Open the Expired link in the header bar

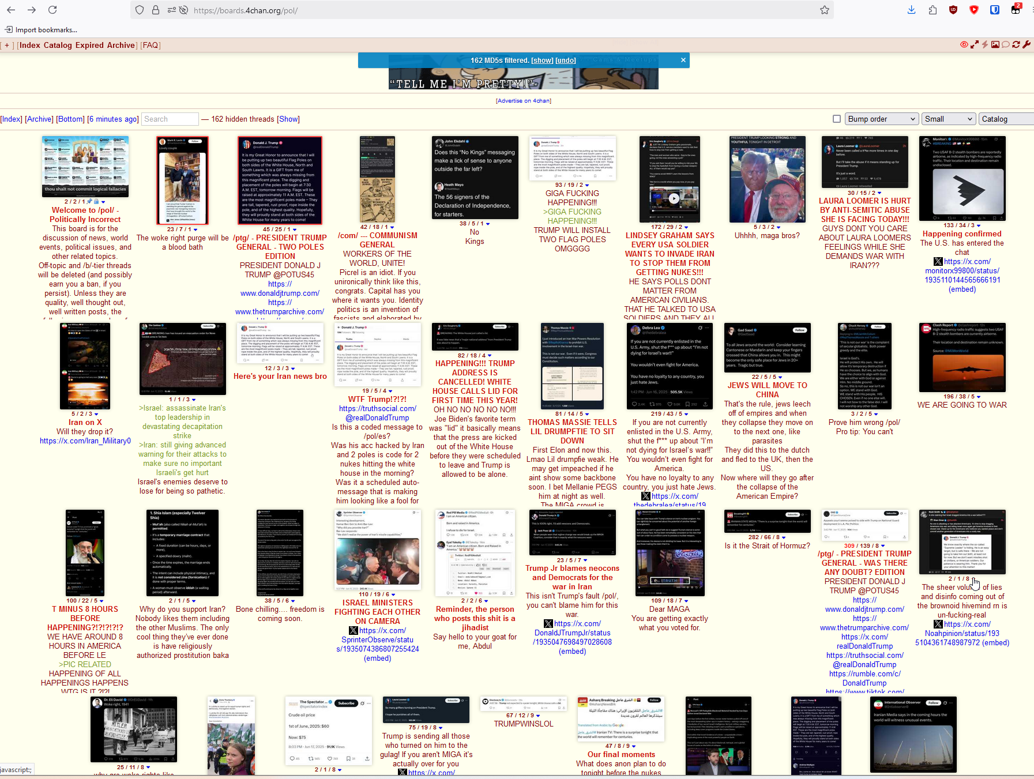point(89,45)
